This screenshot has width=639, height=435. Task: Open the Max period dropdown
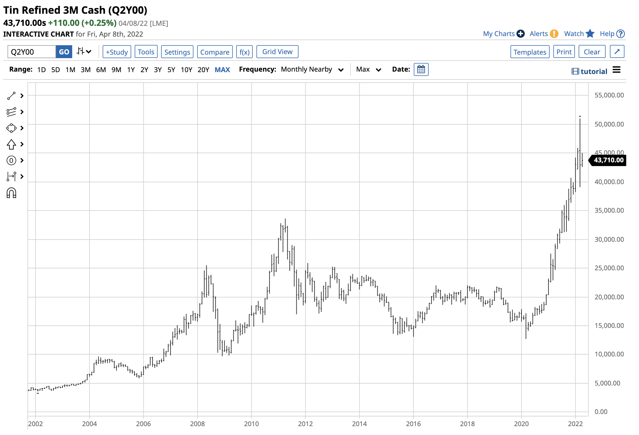point(369,69)
